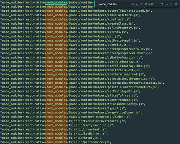Toggle Match Whole Word in find widget

(137, 4)
